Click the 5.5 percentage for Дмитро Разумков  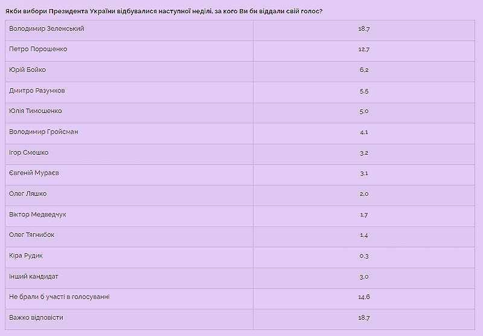tap(363, 91)
